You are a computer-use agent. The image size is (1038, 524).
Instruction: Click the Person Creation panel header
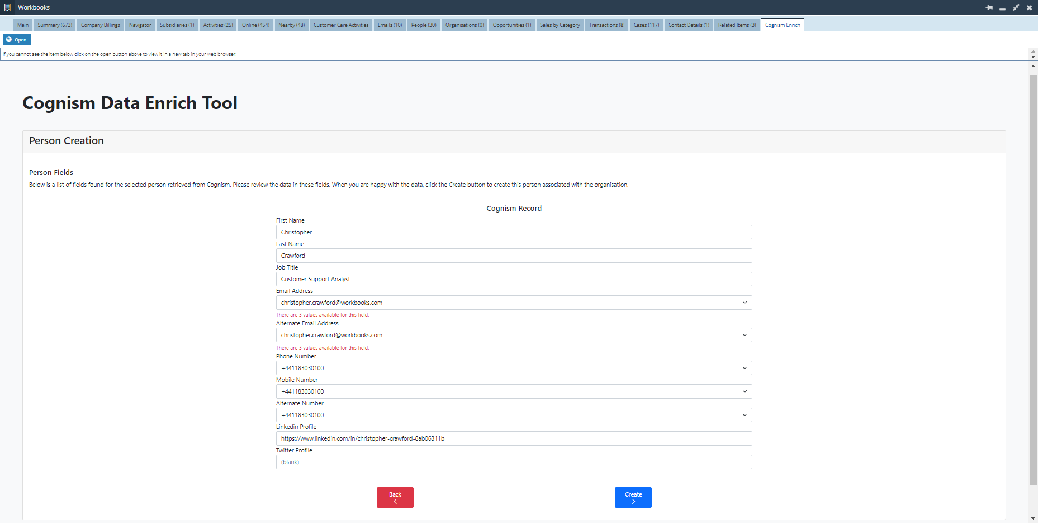click(514, 141)
